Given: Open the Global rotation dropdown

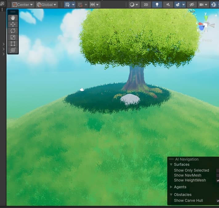Looking at the screenshot, I should tap(47, 5).
